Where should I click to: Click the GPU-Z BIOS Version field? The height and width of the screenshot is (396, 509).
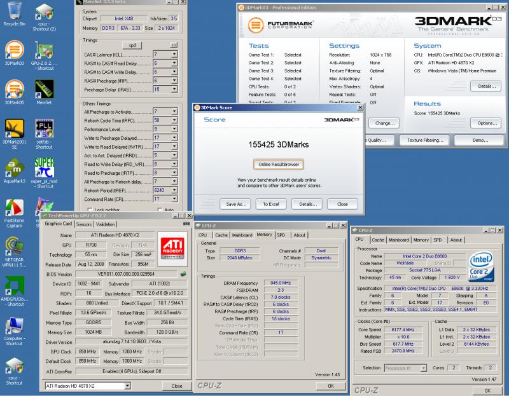pyautogui.click(x=126, y=274)
